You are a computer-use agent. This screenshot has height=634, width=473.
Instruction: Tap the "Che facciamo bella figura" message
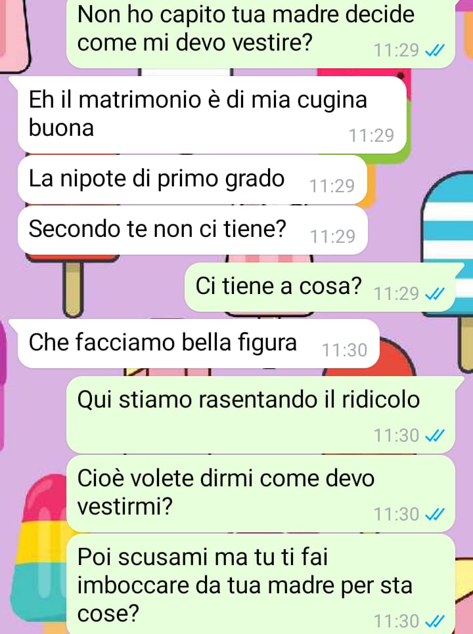[198, 344]
